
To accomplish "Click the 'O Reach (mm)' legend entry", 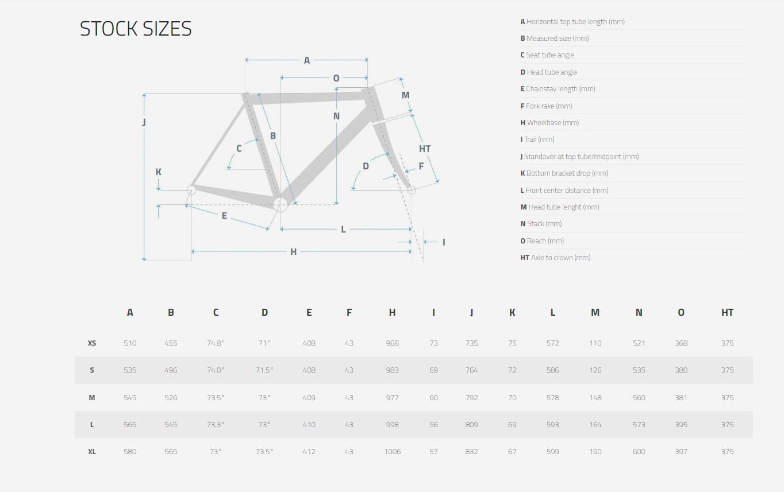I will [x=542, y=241].
